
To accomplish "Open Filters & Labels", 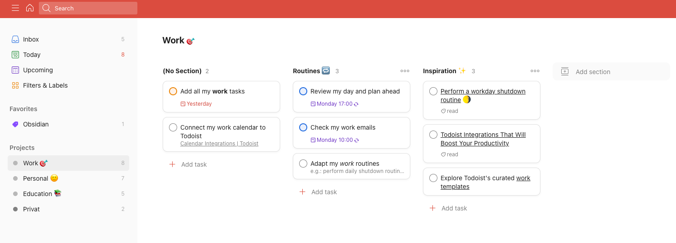I will (45, 85).
